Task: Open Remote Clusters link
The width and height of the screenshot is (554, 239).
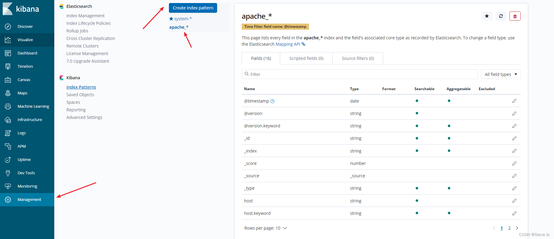Action: click(x=82, y=46)
